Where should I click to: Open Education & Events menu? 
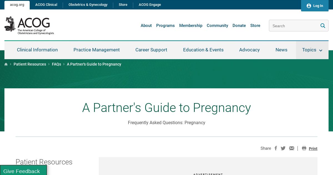pos(203,50)
